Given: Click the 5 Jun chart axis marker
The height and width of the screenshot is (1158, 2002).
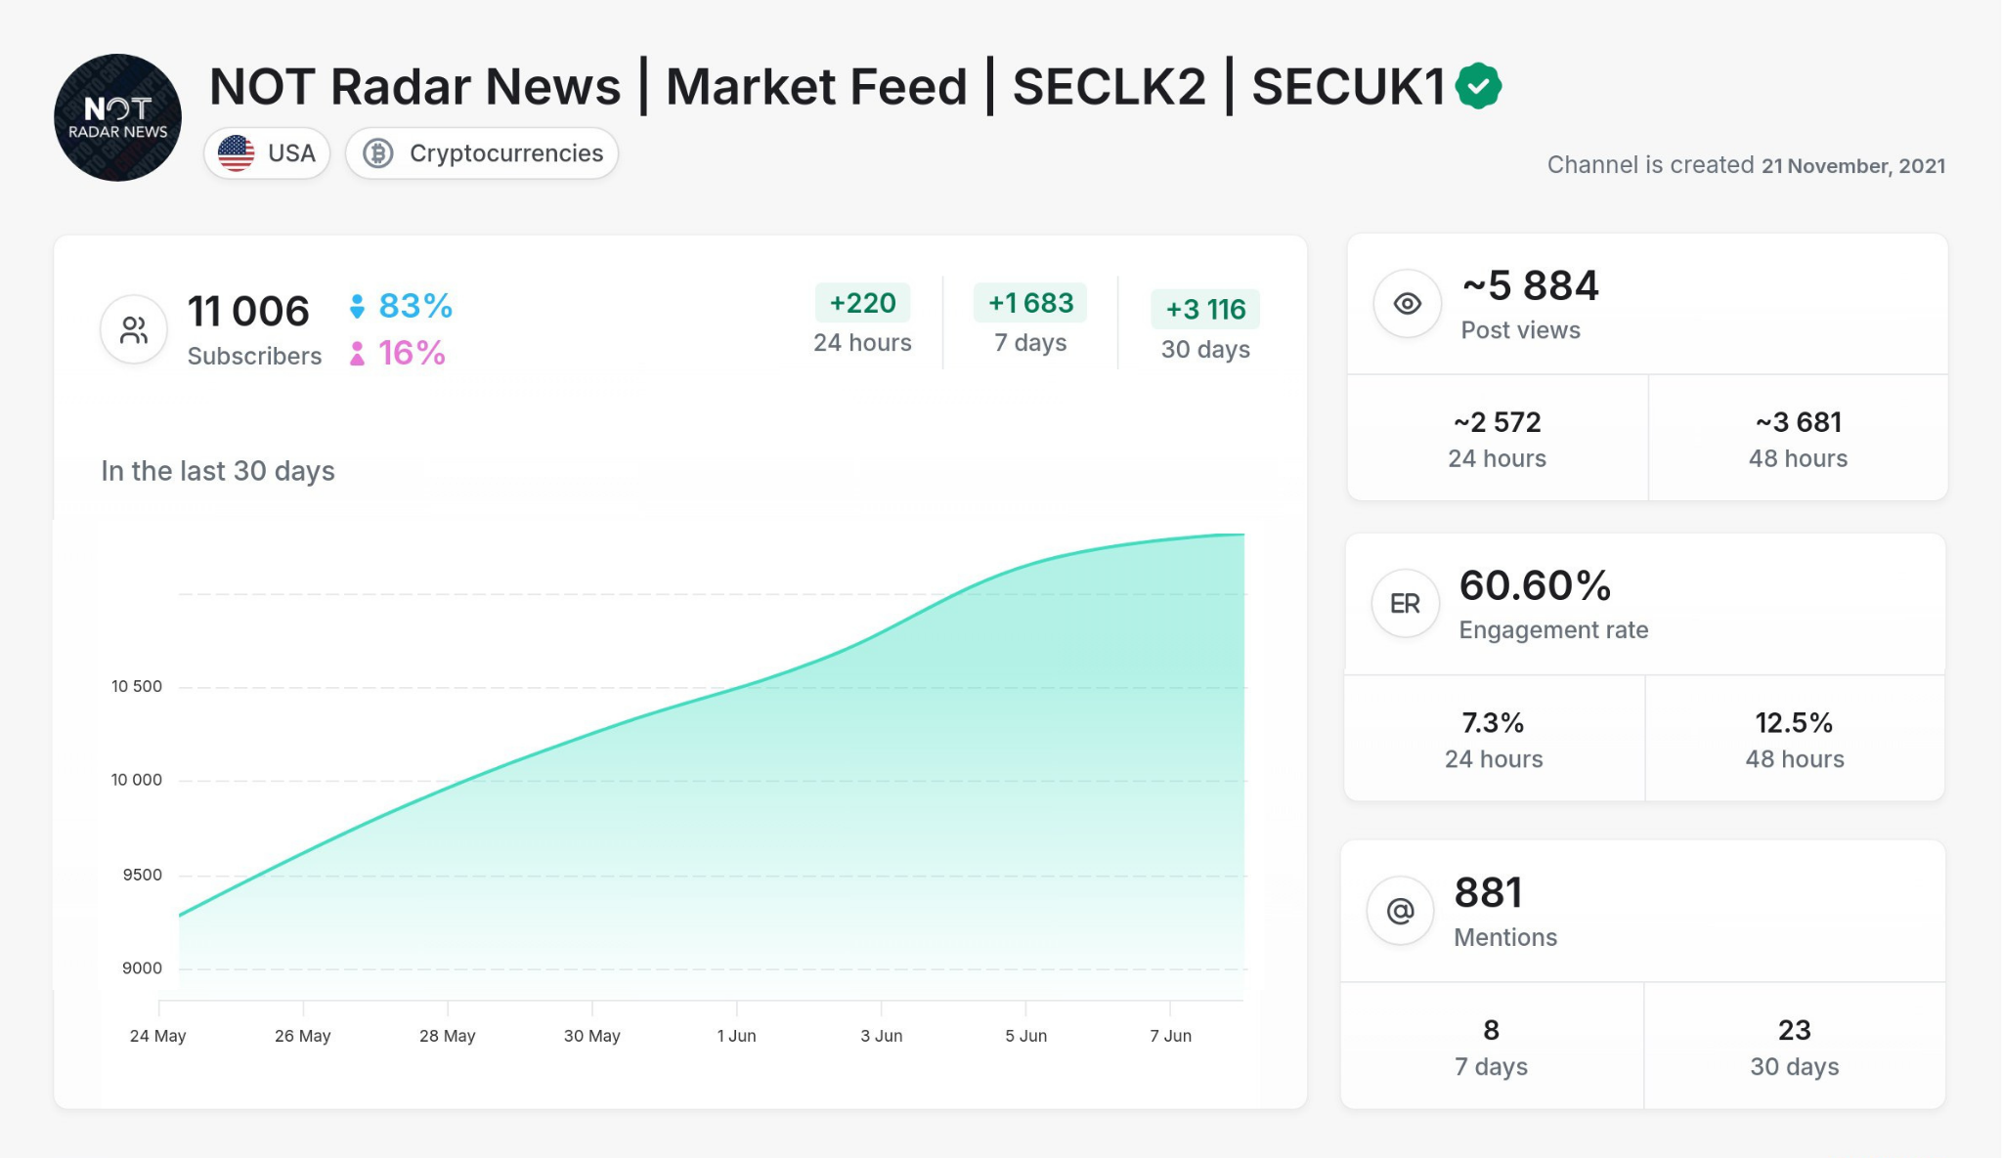Looking at the screenshot, I should point(1025,1035).
